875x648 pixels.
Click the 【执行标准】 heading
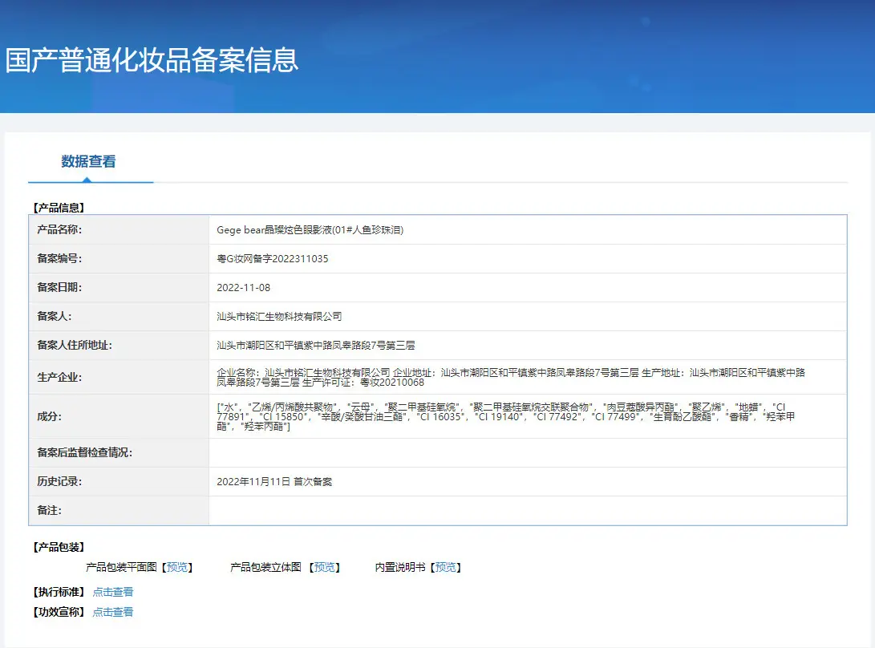click(x=59, y=592)
